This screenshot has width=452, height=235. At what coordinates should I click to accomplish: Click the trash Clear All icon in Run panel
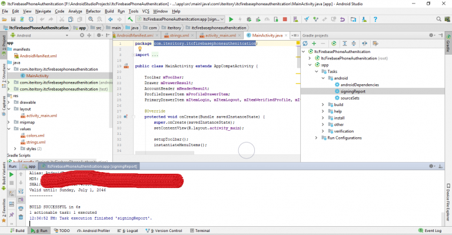(21, 217)
